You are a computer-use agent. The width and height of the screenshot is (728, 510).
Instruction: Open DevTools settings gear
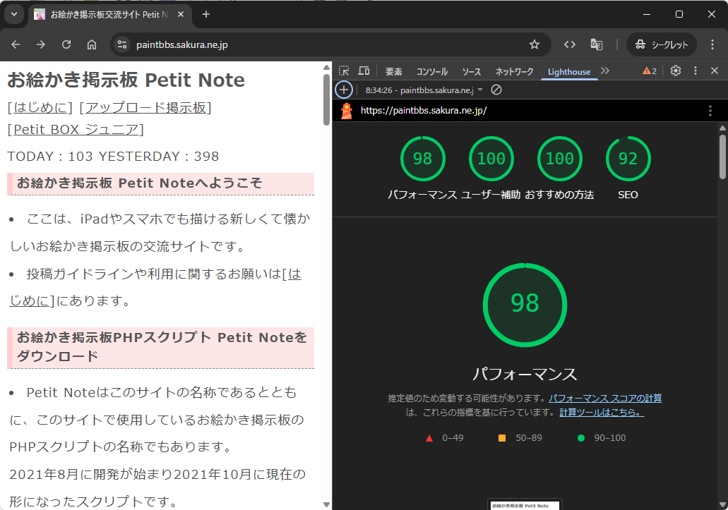pyautogui.click(x=676, y=71)
